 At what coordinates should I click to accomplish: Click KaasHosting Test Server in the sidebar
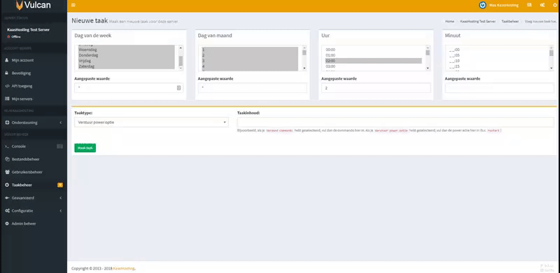coord(28,29)
